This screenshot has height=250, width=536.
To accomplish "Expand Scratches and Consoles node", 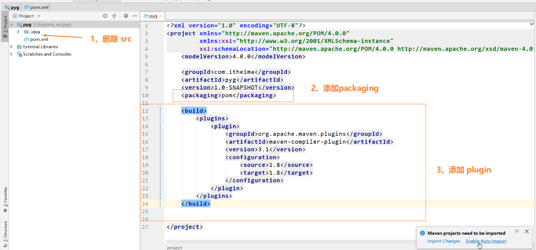I will tap(12, 54).
